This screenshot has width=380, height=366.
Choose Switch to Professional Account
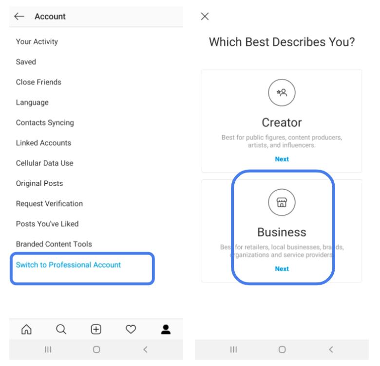pos(68,265)
